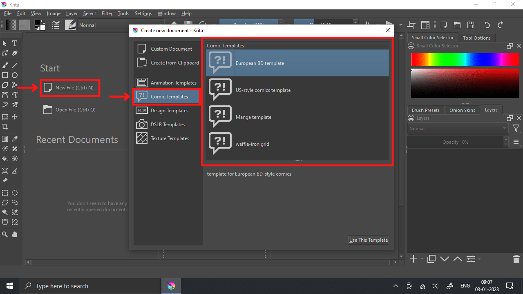523x294 pixels.
Task: Expand the layer properties dropdown arrow
Action: point(479,259)
